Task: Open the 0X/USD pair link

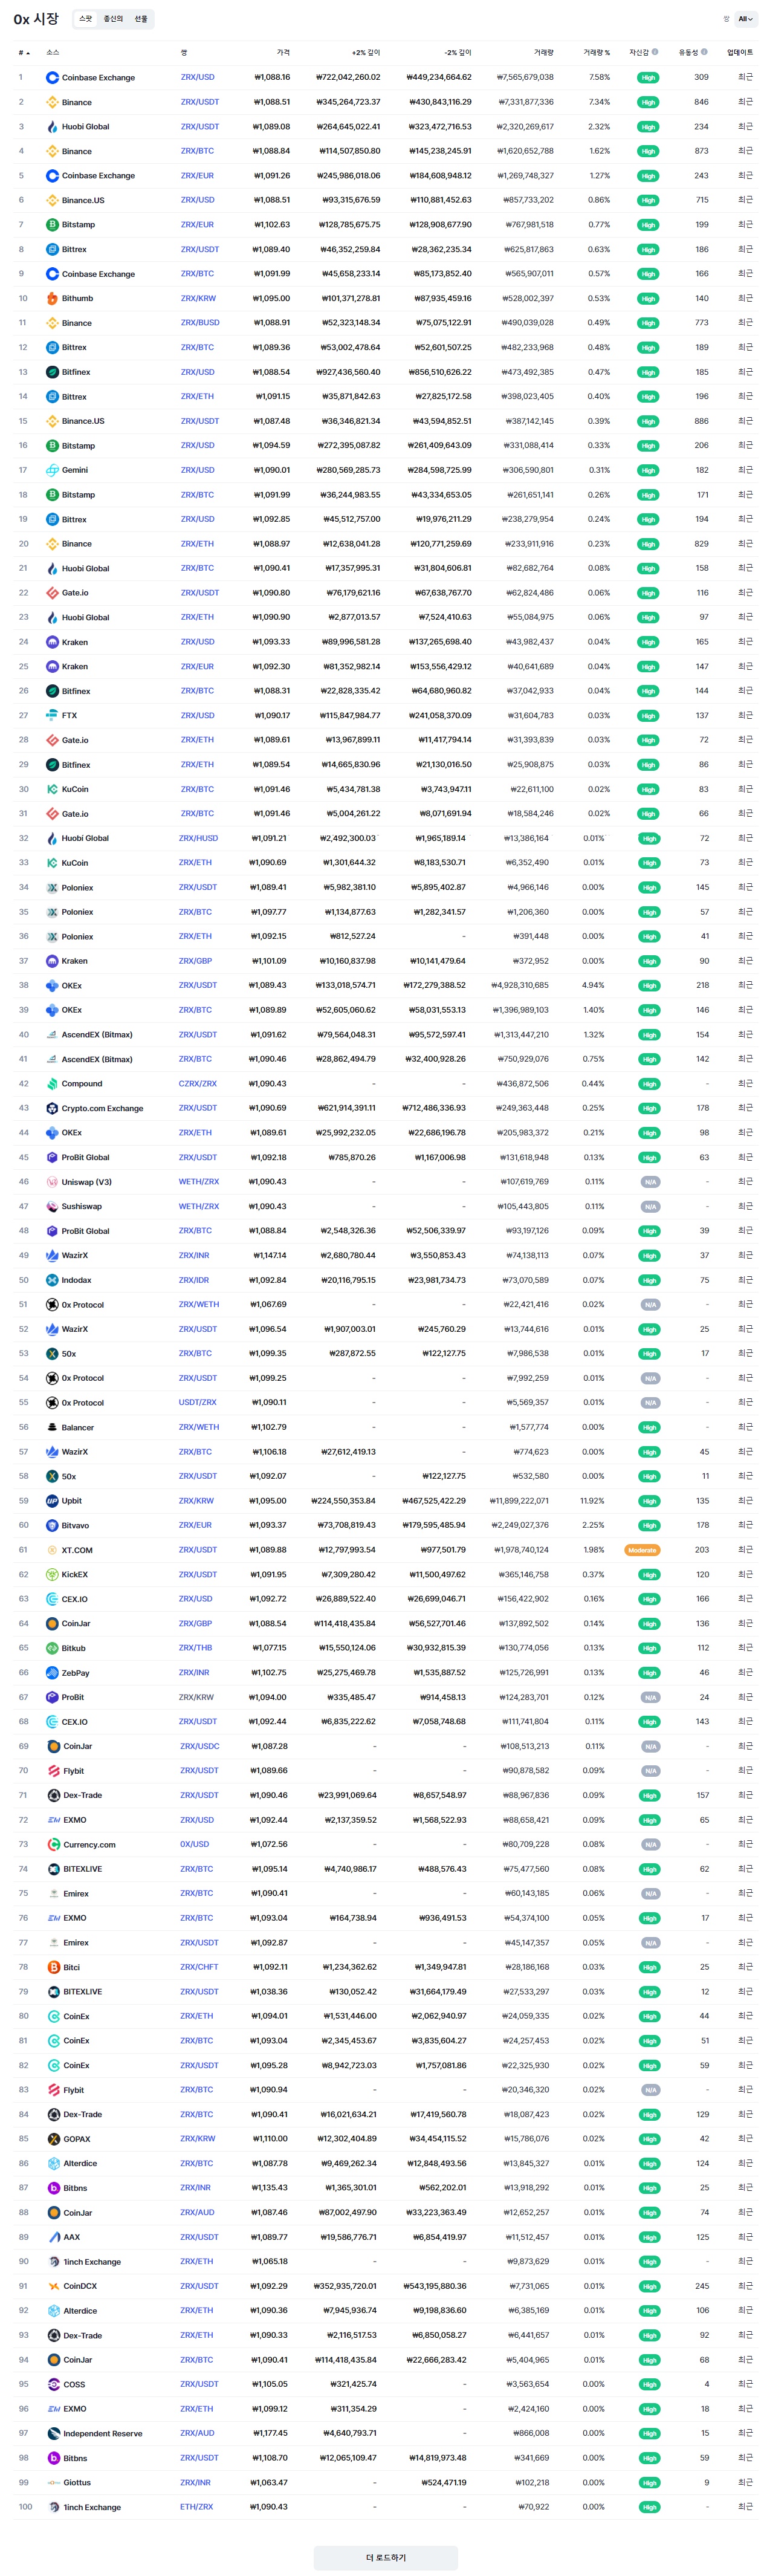Action: point(194,1844)
